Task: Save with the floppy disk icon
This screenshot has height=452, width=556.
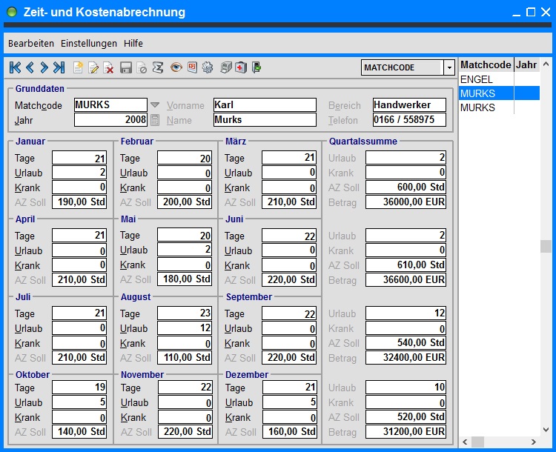Action: coord(126,67)
